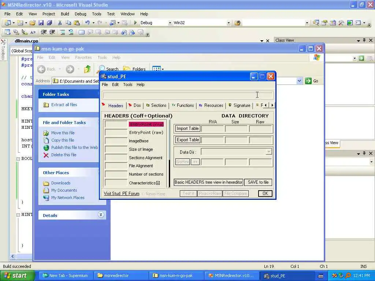Screen dimensions: 375x281
Task: Click OK button in stud_PE
Action: 265,194
